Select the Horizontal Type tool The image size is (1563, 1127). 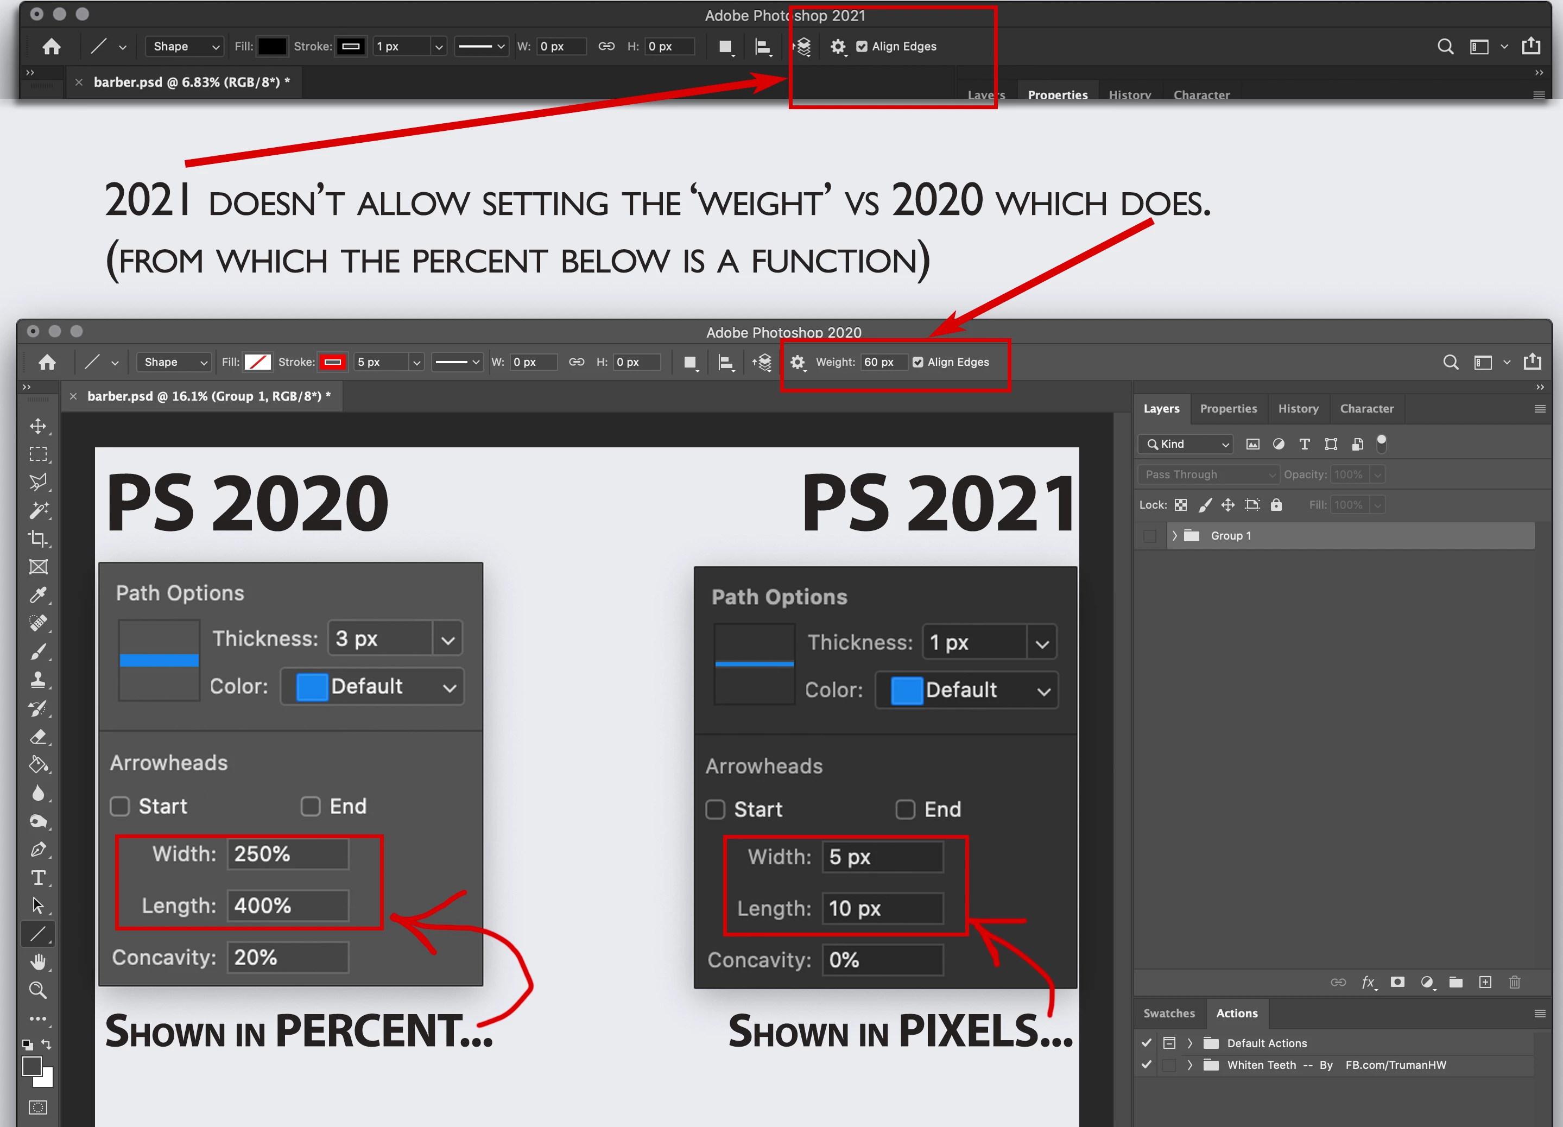(x=39, y=877)
